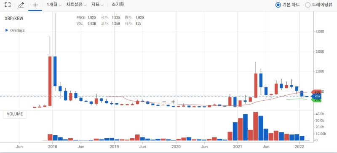Activate the crosshair plus tool
The height and width of the screenshot is (153, 337).
(35, 5)
